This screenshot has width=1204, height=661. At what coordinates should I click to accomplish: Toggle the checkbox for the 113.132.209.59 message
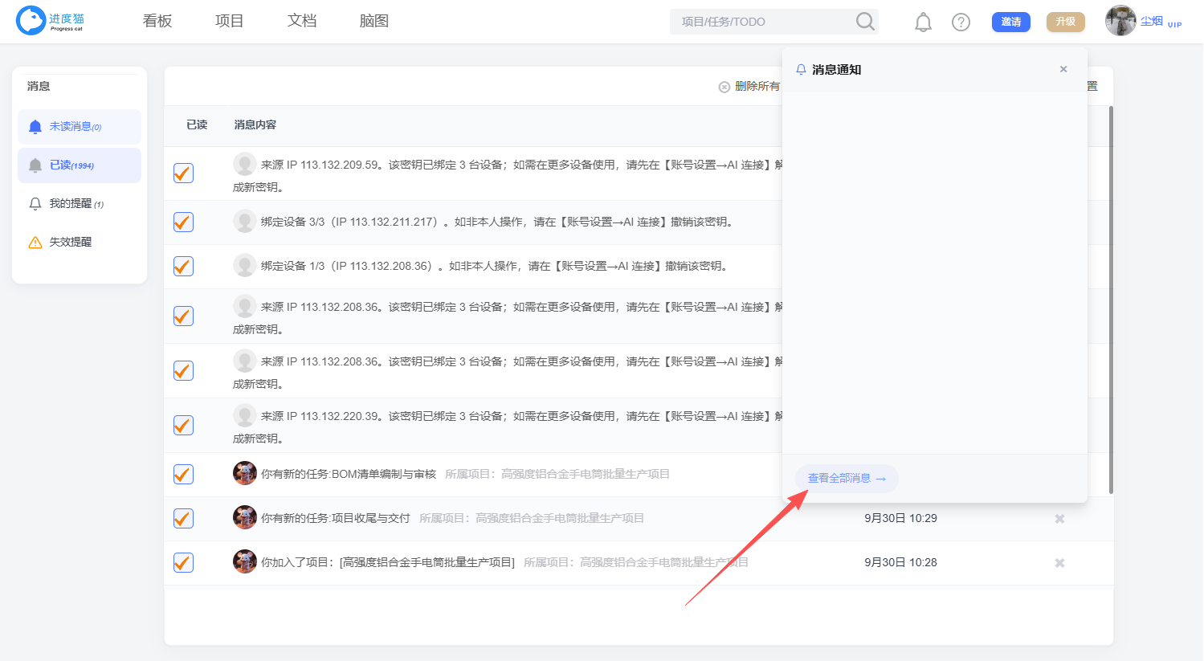point(184,173)
